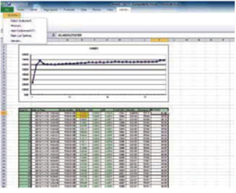Screen dimensions: 236x193
Task: Select the orange highlighted column header
Action: [x=160, y=40]
